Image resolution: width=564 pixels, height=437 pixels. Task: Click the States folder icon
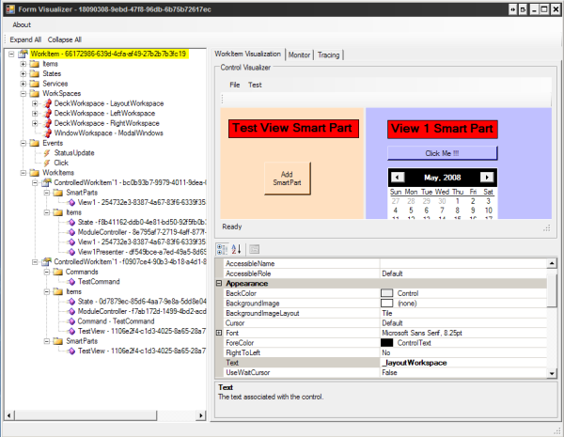point(35,73)
